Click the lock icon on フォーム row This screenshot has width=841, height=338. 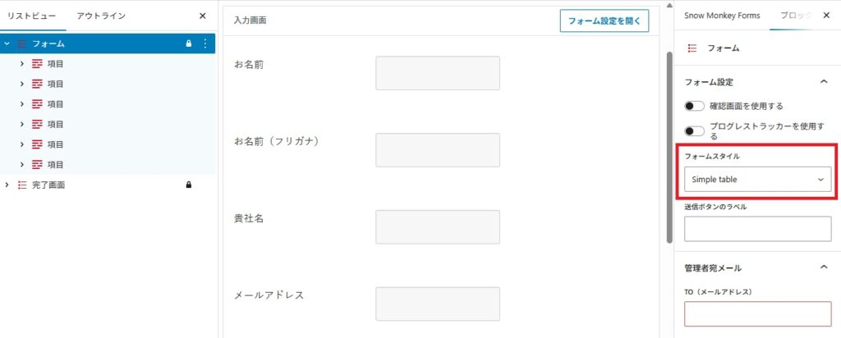coord(189,43)
